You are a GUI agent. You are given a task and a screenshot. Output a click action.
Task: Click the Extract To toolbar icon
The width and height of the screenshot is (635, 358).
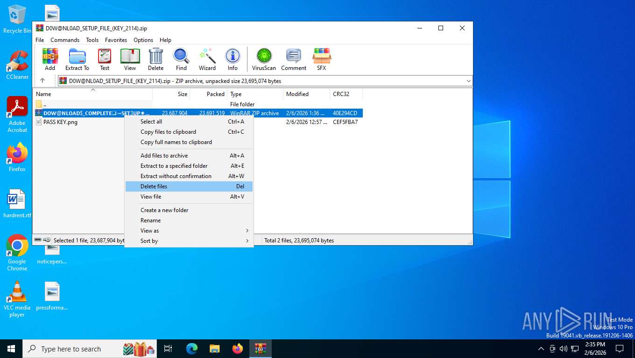[x=77, y=59]
